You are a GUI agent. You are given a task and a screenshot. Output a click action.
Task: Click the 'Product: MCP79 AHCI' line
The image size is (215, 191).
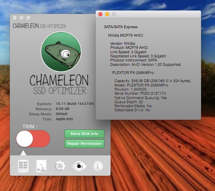[x=129, y=47]
